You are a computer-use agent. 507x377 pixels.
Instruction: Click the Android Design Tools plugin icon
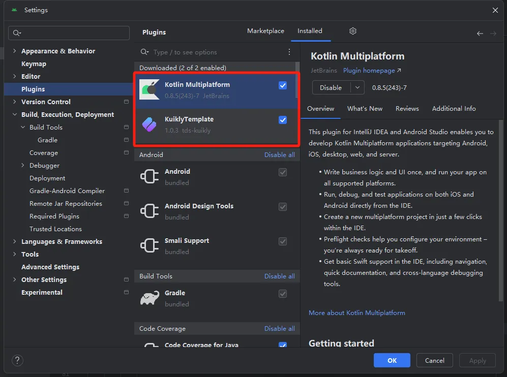(150, 211)
